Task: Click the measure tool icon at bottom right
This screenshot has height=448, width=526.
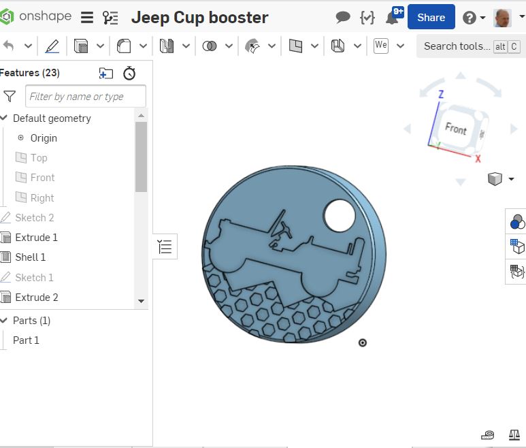Action: 487,434
